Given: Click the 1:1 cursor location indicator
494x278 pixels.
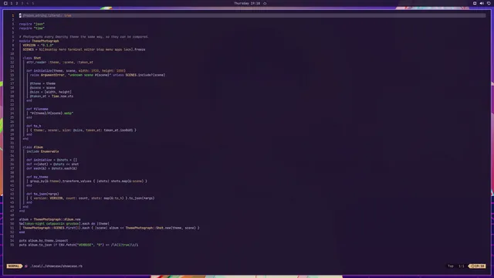Looking at the screenshot, I should (462, 266).
